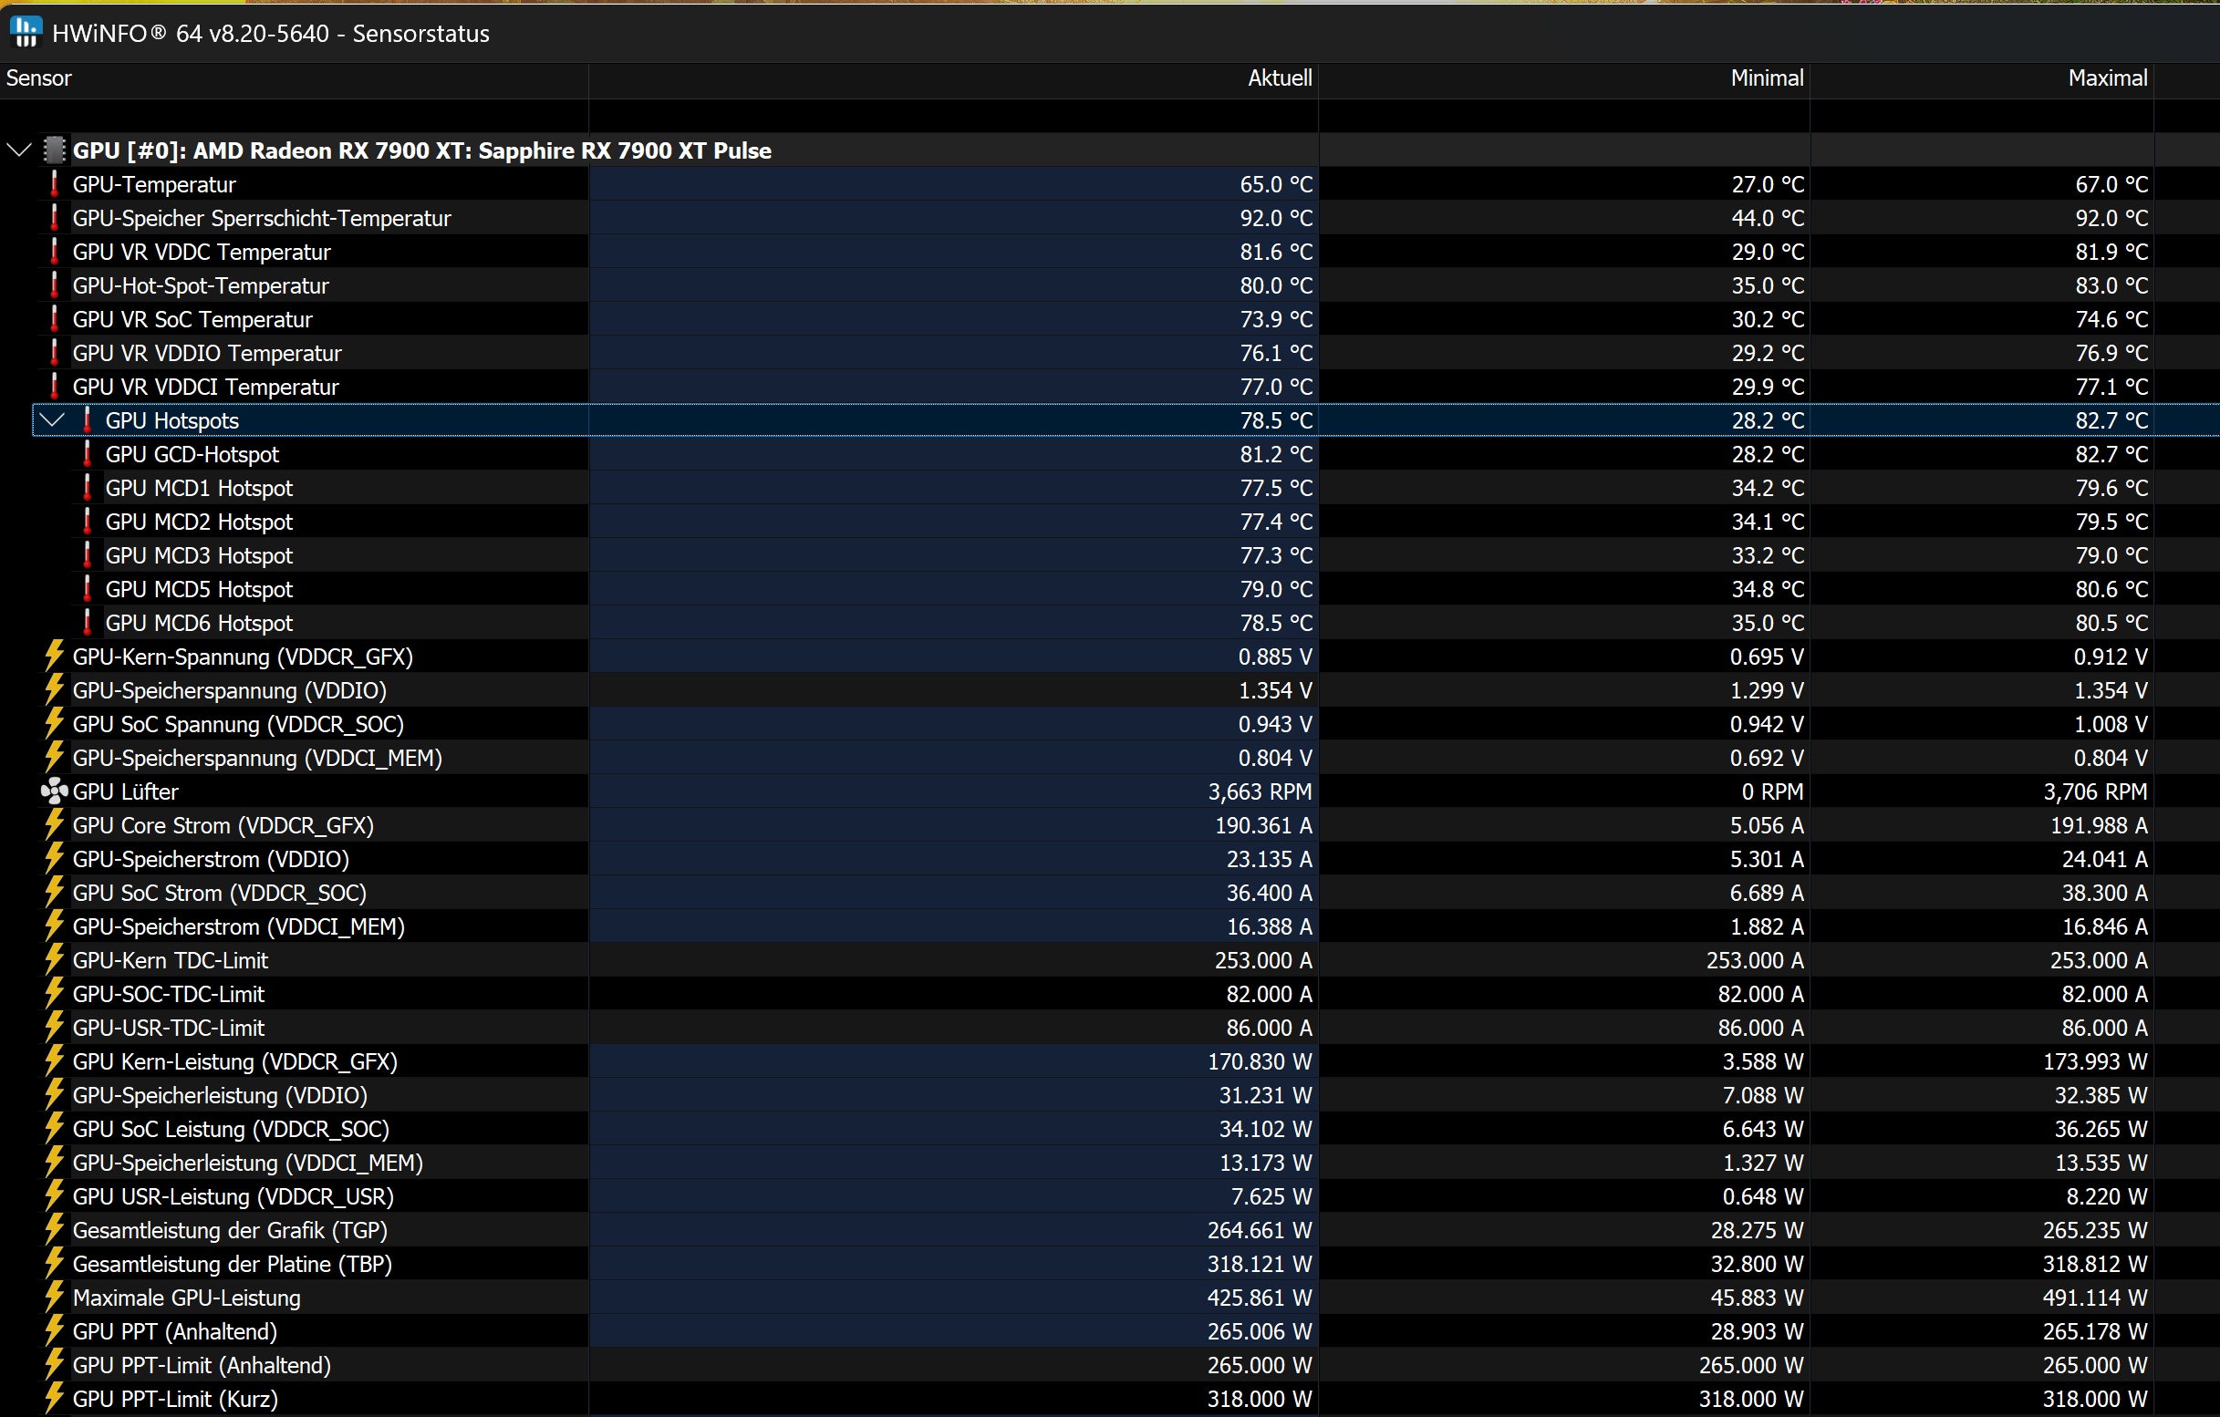
Task: Click the HWiNFO app icon in title bar
Action: 26,32
